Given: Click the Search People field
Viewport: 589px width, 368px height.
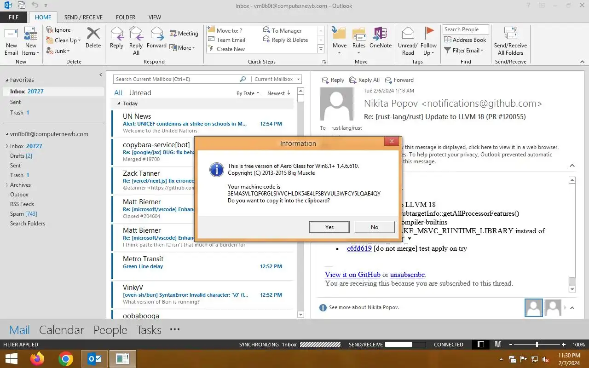Looking at the screenshot, I should [466, 29].
